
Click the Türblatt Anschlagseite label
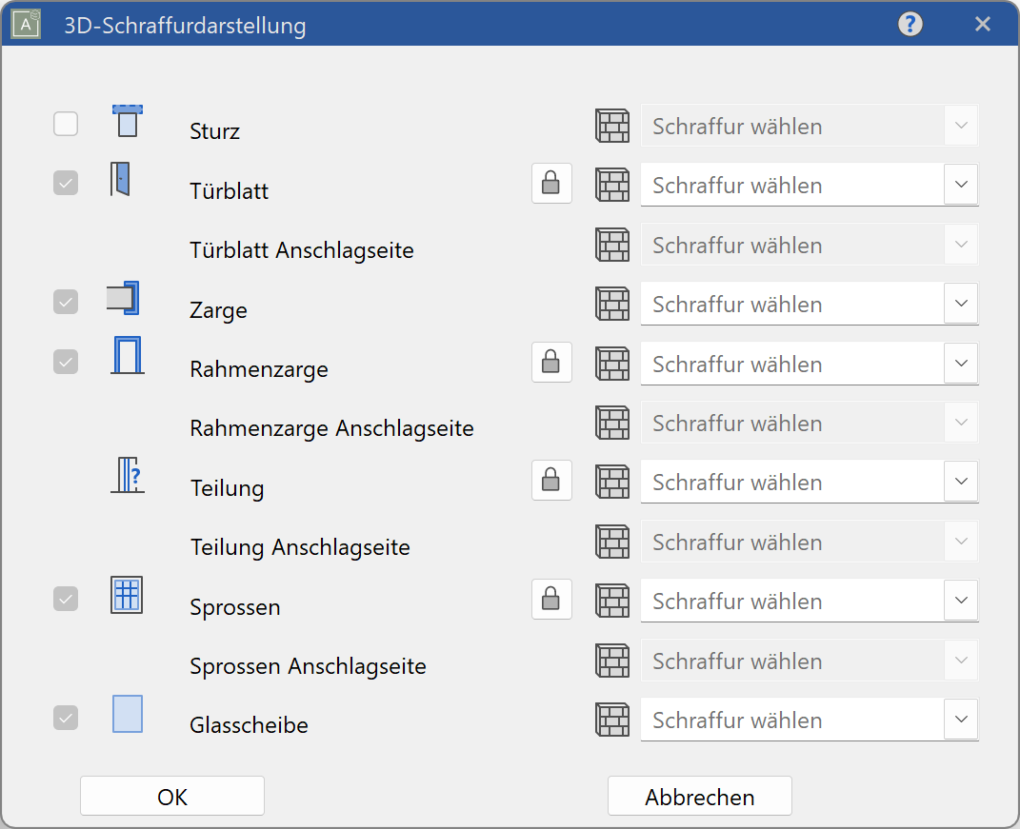tap(302, 250)
